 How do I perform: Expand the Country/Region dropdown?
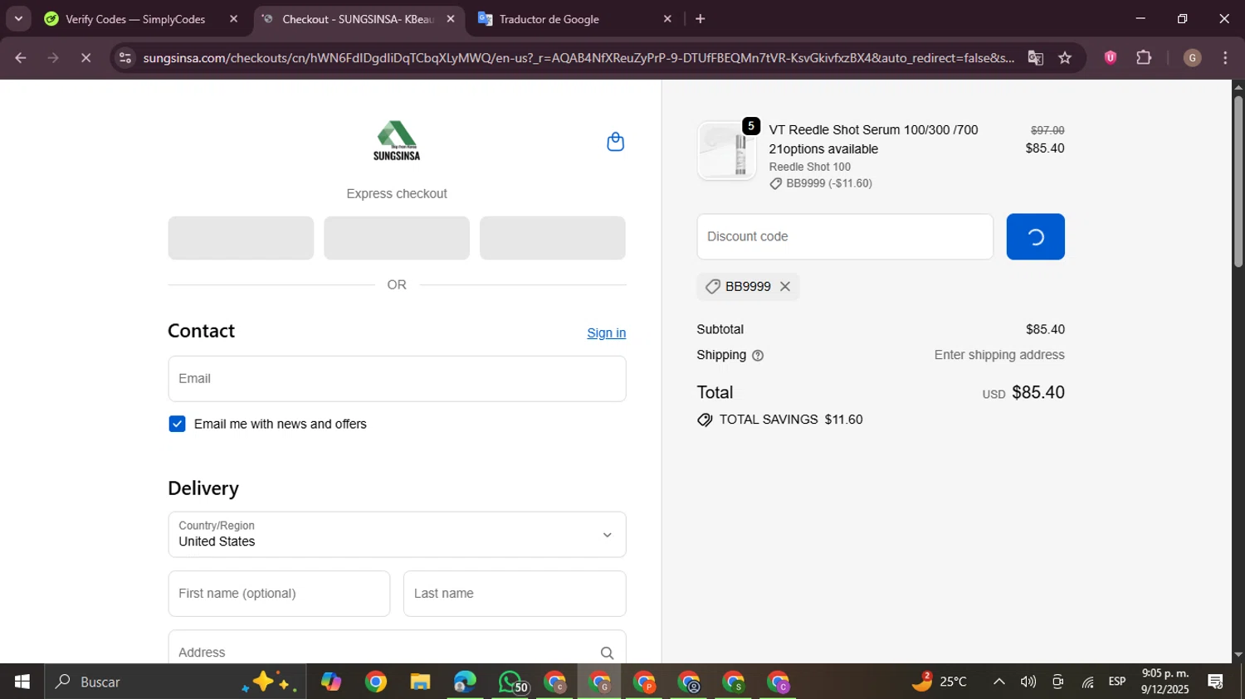point(397,535)
